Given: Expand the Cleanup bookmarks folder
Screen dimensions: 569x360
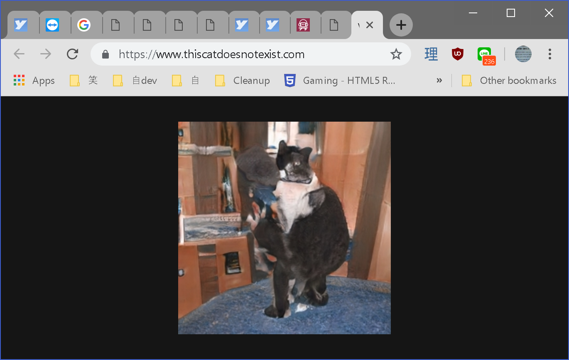Looking at the screenshot, I should (243, 81).
